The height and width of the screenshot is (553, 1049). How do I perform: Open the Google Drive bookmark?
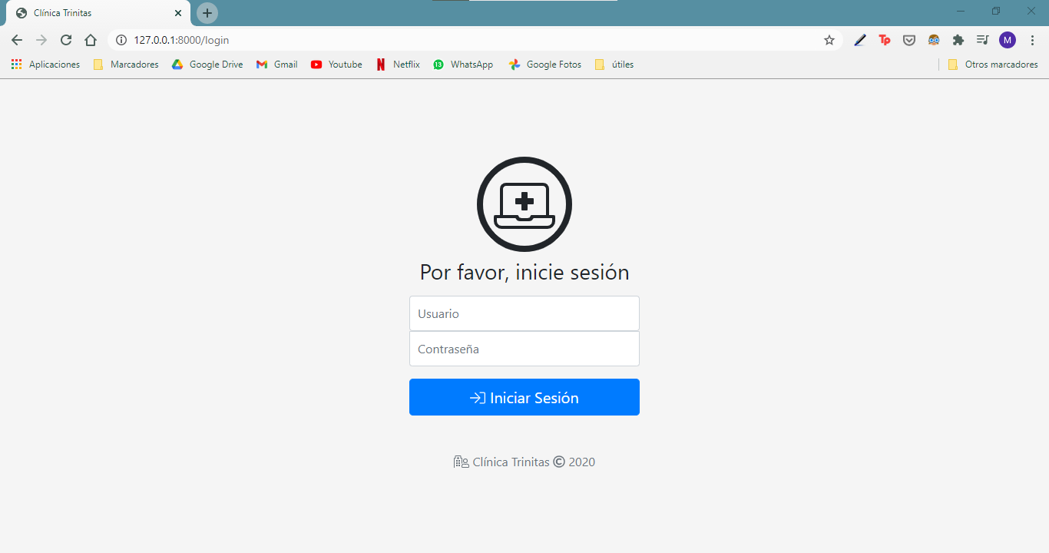pyautogui.click(x=207, y=65)
